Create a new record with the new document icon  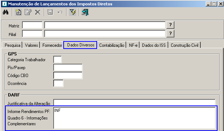tap(18, 12)
